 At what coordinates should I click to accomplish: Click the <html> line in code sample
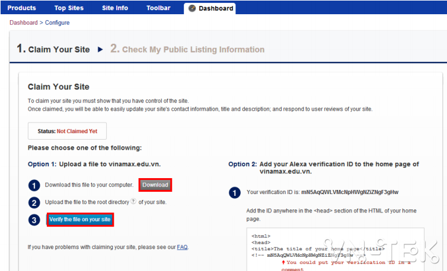coord(261,236)
